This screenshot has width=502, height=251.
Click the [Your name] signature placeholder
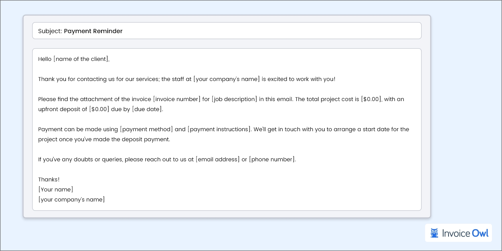(x=56, y=190)
